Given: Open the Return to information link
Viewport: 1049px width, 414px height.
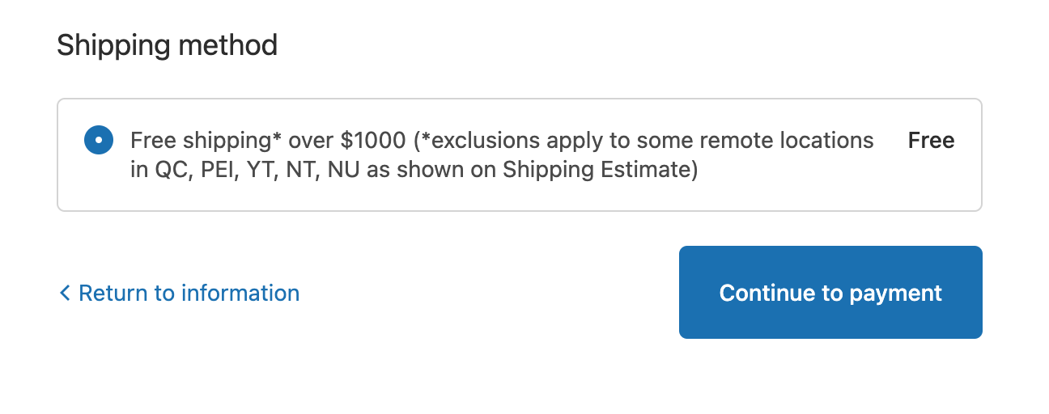Looking at the screenshot, I should point(189,293).
